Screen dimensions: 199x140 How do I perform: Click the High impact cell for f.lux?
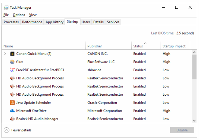pyautogui.click(x=166, y=62)
